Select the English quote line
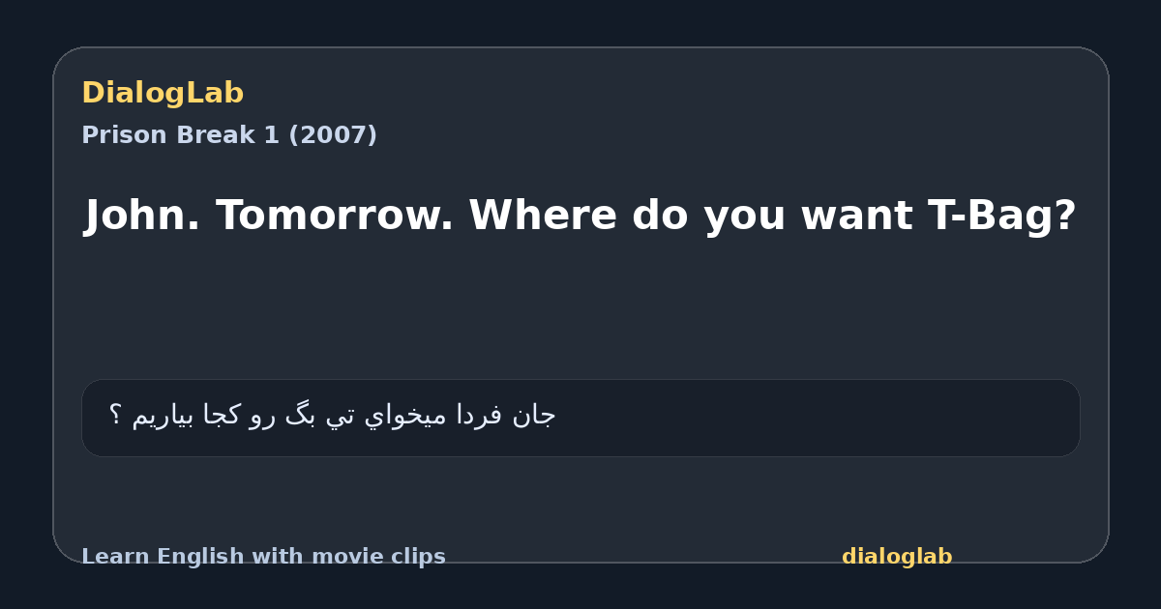The image size is (1161, 609). [x=580, y=216]
